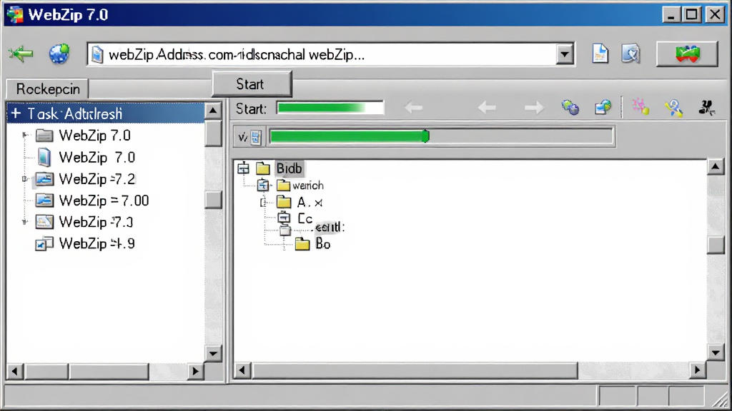Click the black figure toolbar icon

pyautogui.click(x=706, y=108)
